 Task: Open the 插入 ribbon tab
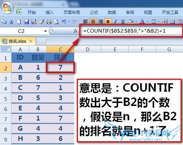pyautogui.click(x=49, y=12)
